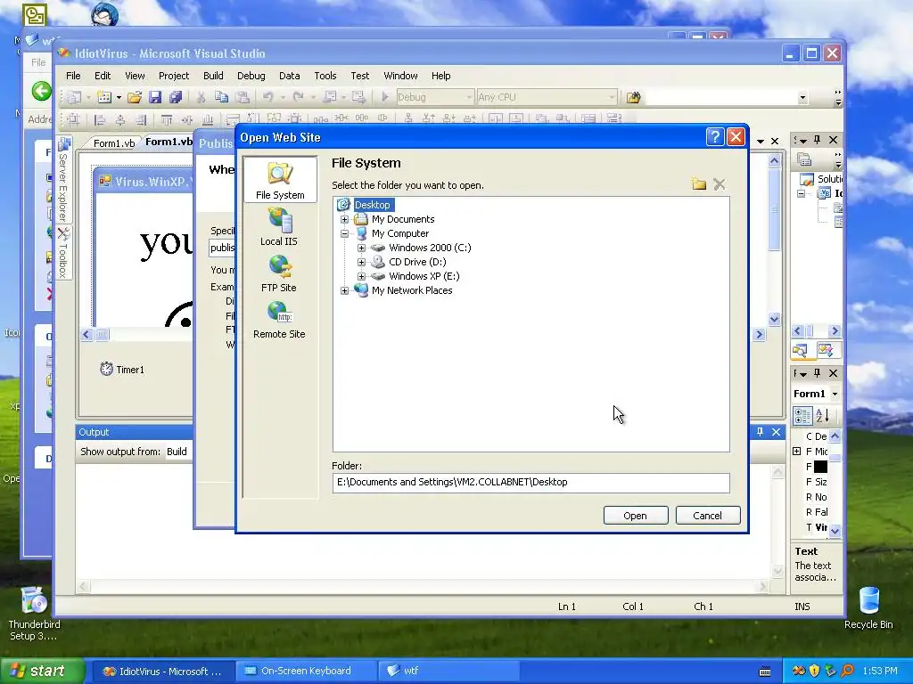
Task: Open the Debug configuration dropdown
Action: pos(469,97)
